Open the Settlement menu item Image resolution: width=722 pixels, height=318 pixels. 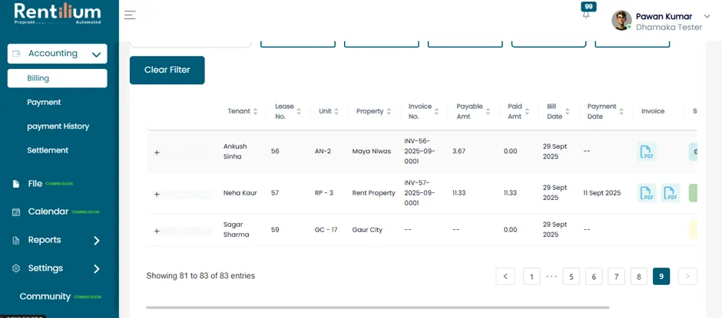pyautogui.click(x=48, y=150)
